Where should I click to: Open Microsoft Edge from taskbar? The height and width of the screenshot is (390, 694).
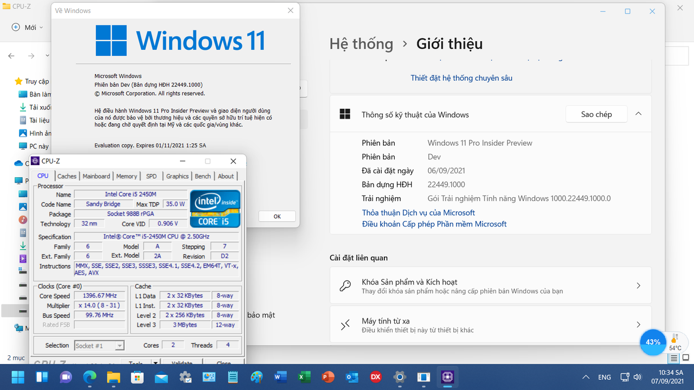[89, 377]
